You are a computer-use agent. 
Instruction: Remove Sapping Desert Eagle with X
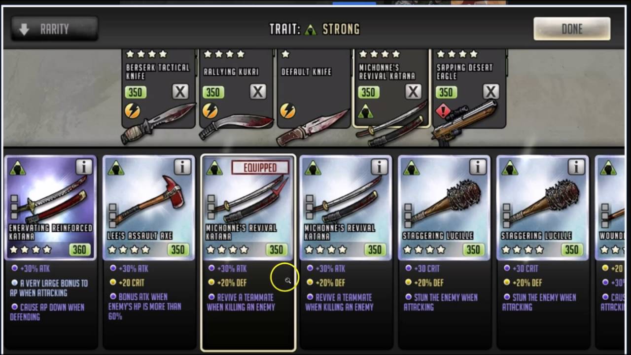pyautogui.click(x=491, y=92)
